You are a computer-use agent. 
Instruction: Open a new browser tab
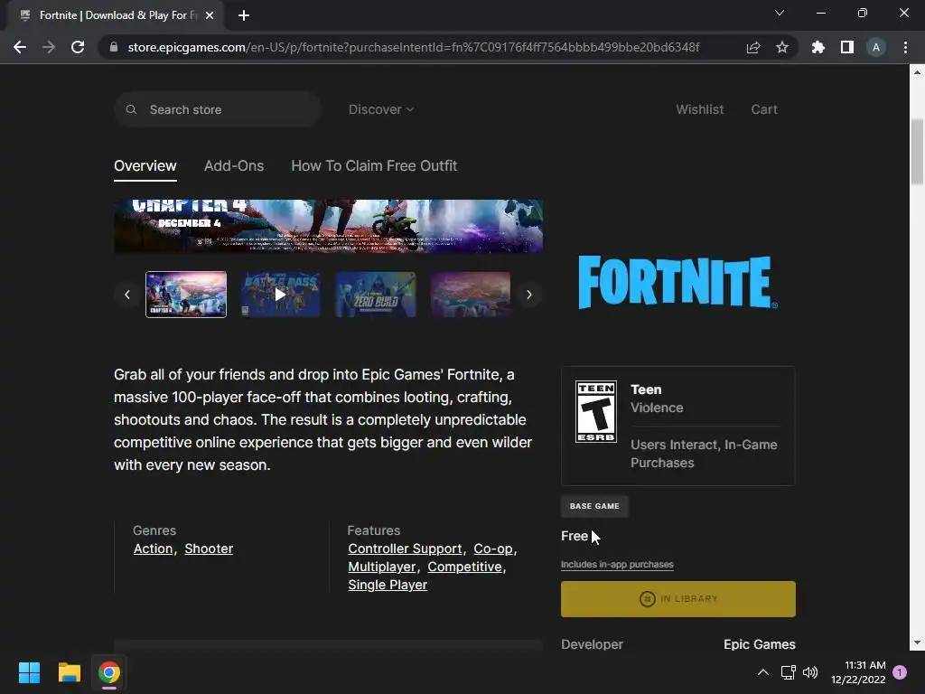tap(244, 15)
